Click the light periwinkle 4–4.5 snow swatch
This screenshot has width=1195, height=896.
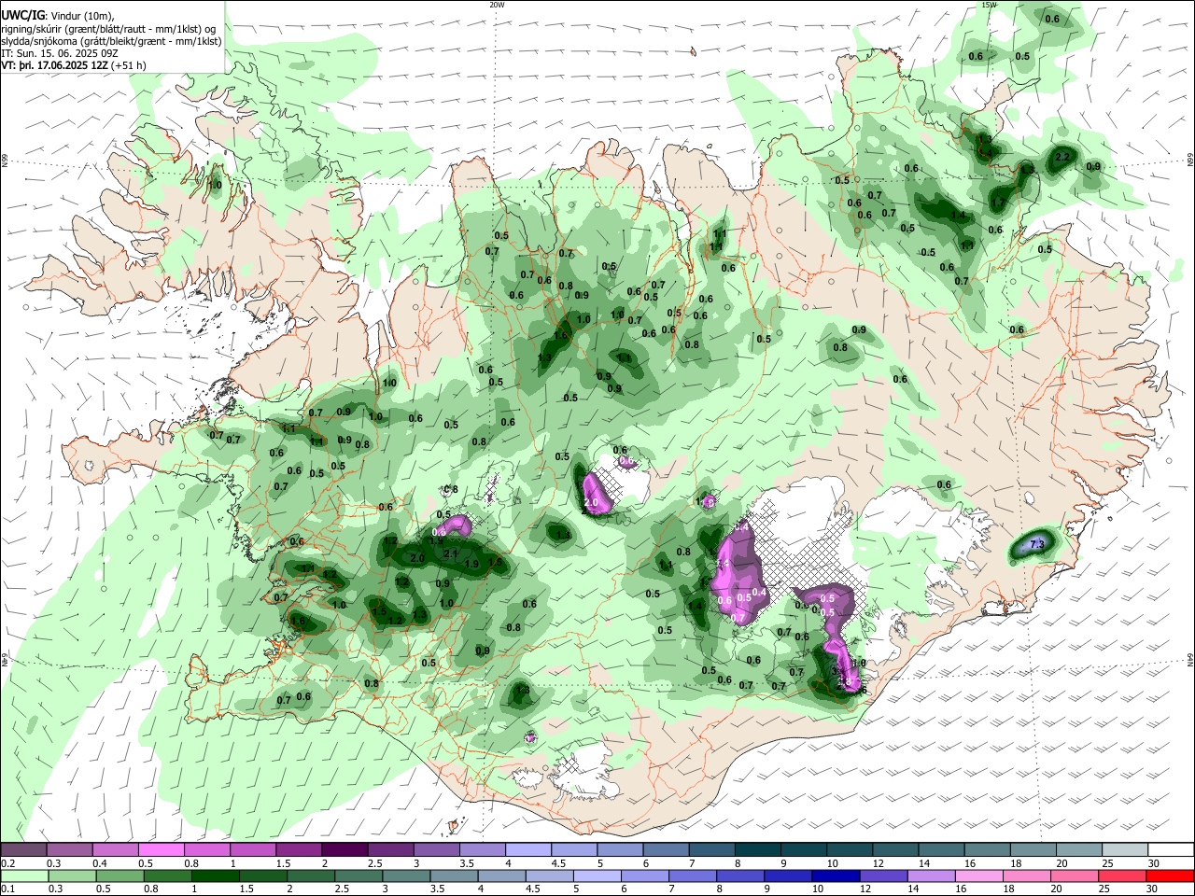click(x=527, y=850)
